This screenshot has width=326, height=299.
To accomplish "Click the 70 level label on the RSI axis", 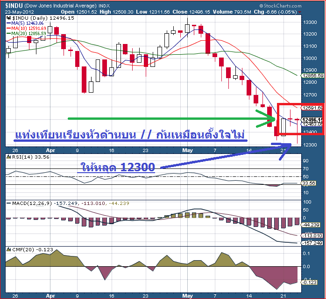I will tap(305, 169).
